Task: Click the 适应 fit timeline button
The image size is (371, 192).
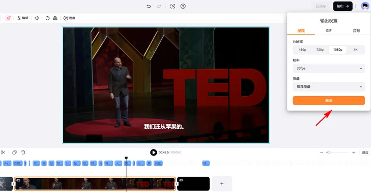Action: [x=365, y=153]
